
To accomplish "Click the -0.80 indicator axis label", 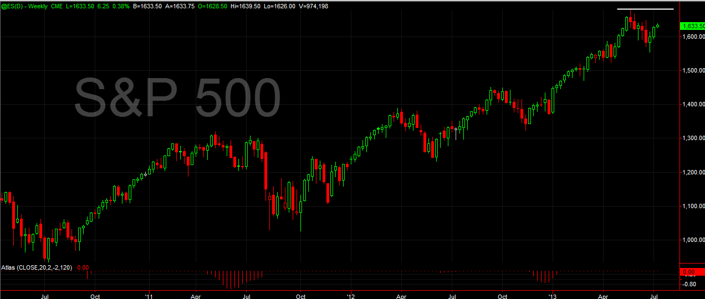I will (x=689, y=284).
